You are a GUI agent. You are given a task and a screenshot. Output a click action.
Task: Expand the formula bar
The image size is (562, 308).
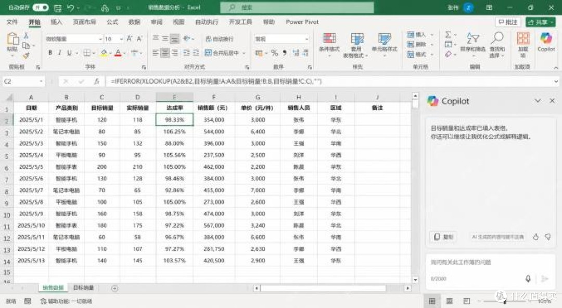point(556,82)
